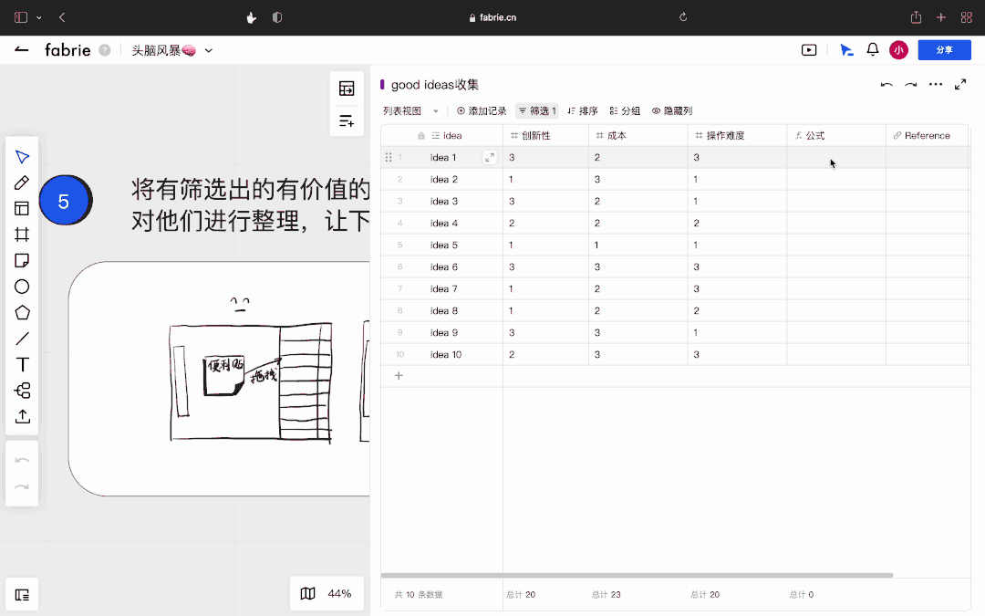The image size is (985, 616).
Task: Click the fabrie logo
Action: pos(67,50)
